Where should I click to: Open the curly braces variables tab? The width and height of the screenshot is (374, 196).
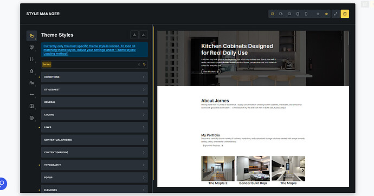[x=31, y=59]
